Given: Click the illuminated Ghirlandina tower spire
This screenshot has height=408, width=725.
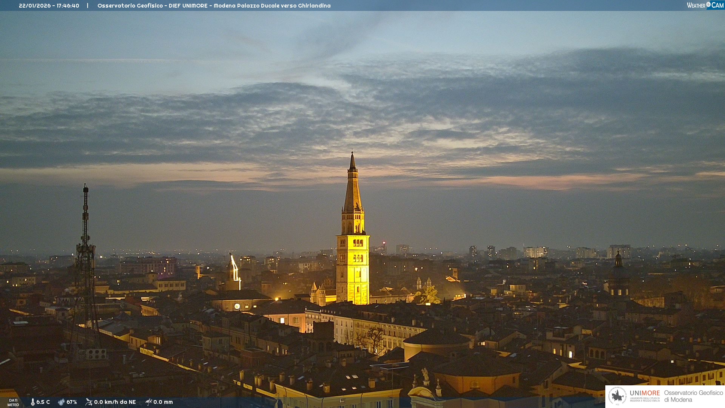Looking at the screenshot, I should tap(353, 189).
